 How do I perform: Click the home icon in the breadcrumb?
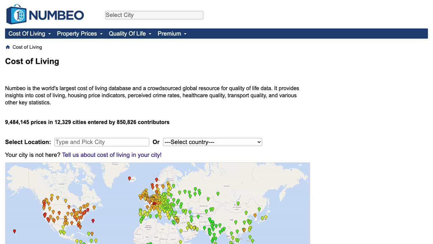pos(8,47)
